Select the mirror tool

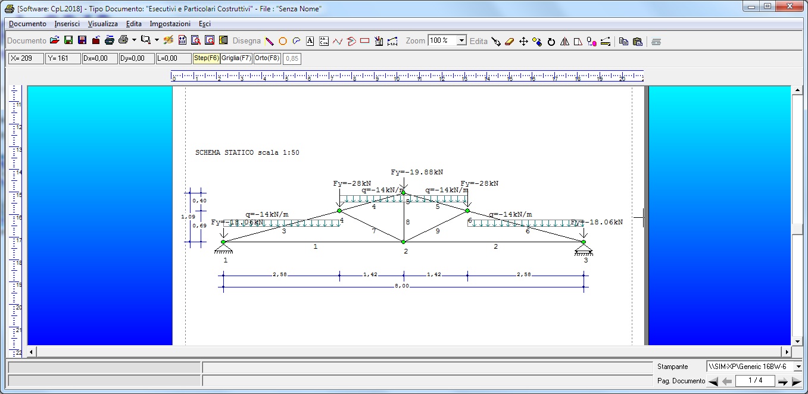(565, 42)
